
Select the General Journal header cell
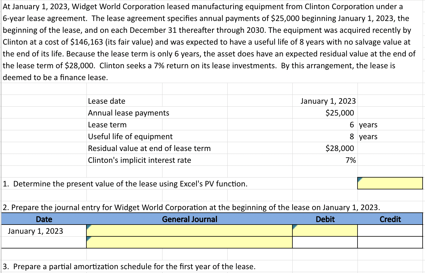[x=189, y=219]
